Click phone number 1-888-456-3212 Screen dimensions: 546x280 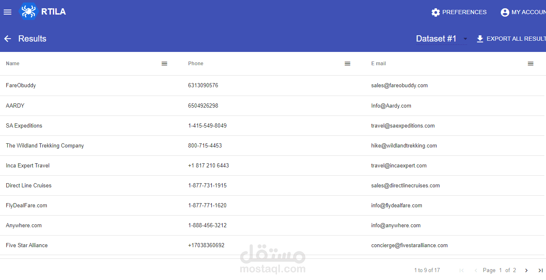pyautogui.click(x=207, y=225)
